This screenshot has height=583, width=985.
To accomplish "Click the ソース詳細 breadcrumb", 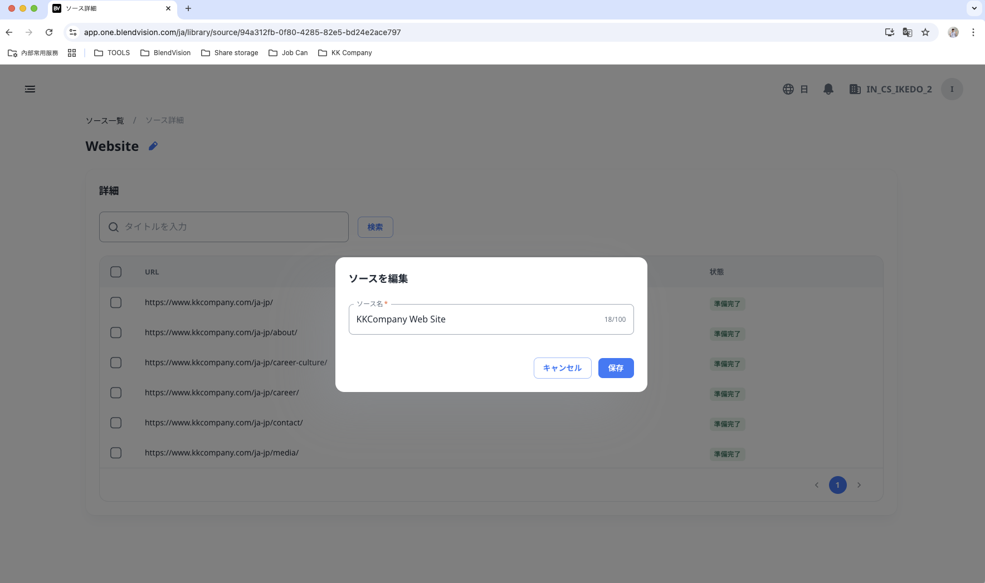I will click(x=164, y=120).
